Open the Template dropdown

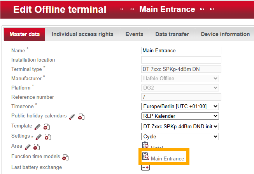tap(180, 126)
